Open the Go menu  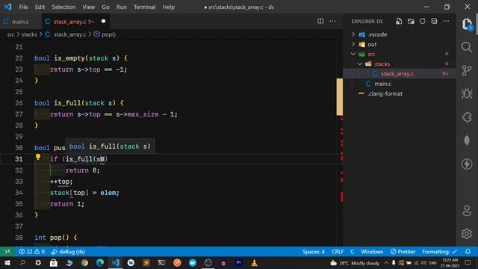(x=105, y=7)
